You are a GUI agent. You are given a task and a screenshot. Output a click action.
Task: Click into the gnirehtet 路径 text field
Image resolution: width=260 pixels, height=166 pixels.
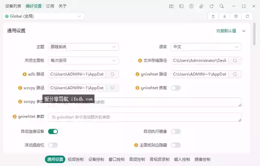tap(199, 74)
